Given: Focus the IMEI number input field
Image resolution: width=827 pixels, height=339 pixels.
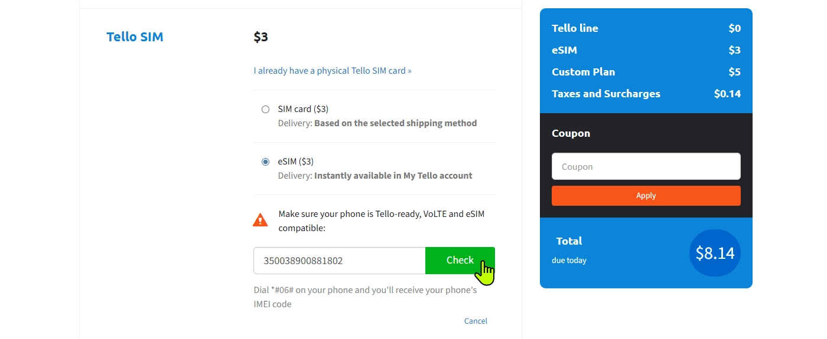Looking at the screenshot, I should [x=339, y=261].
